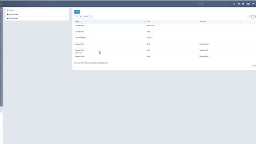Open the page length dropdown showing 25
Screen dimensions: 256x144
point(78,17)
